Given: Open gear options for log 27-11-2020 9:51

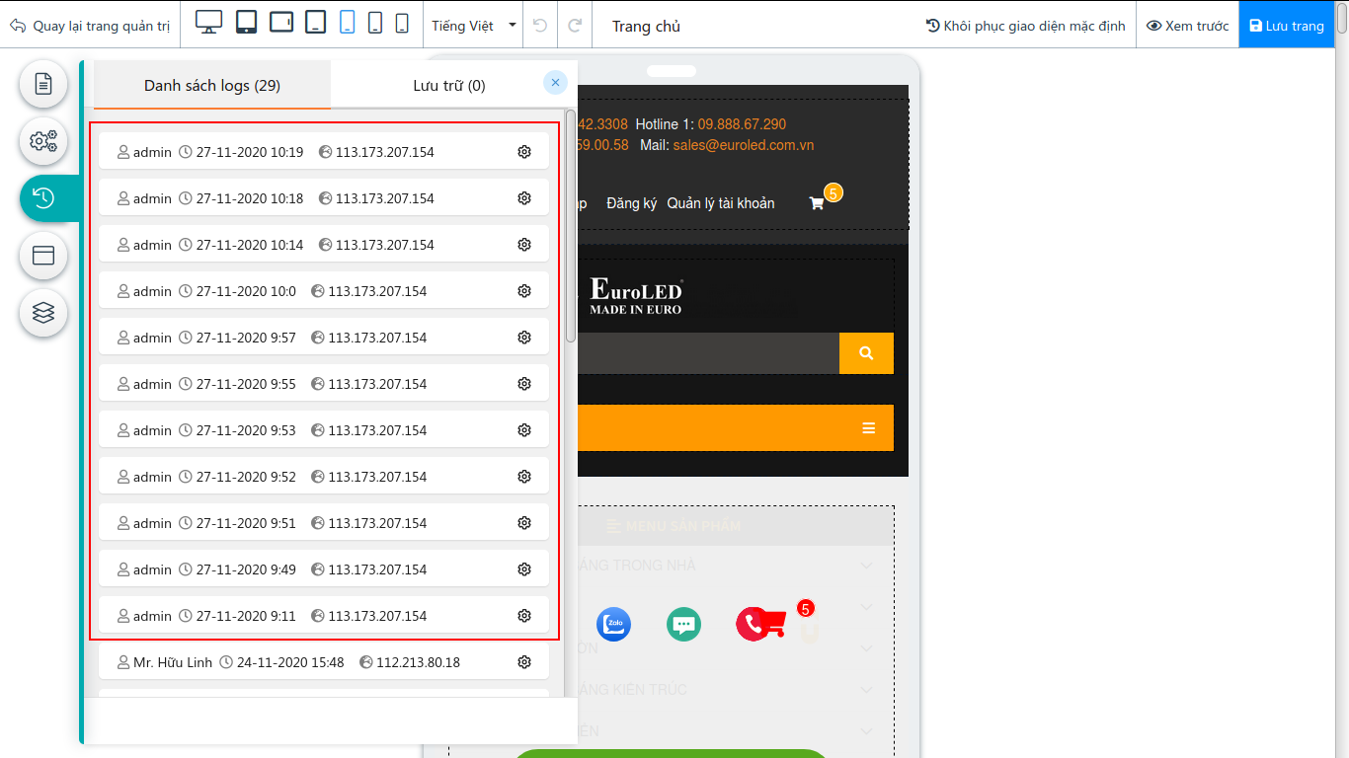Looking at the screenshot, I should 524,523.
